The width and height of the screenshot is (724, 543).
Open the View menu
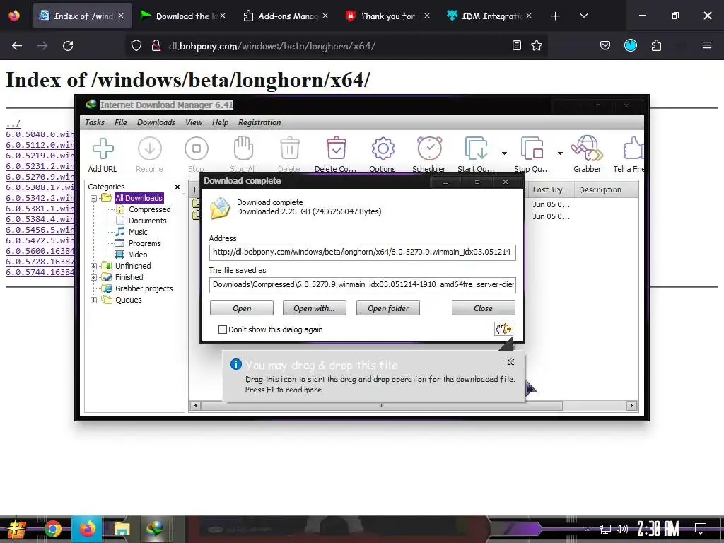pyautogui.click(x=194, y=122)
